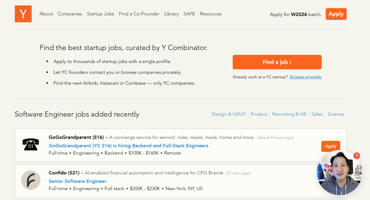Image resolution: width=370 pixels, height=200 pixels.
Task: Filter jobs by Recruiting & HR
Action: pyautogui.click(x=289, y=114)
